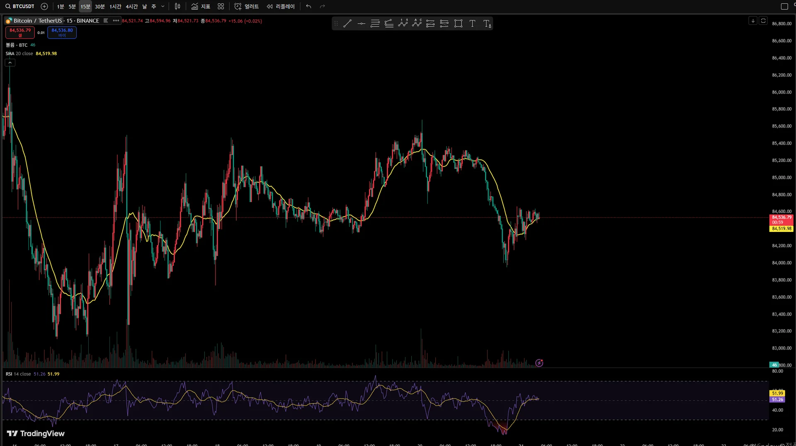
Task: Switch to the 5분 timeframe
Action: (x=72, y=7)
